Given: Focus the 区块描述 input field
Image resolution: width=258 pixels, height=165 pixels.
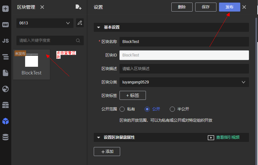Looking at the screenshot, I should tap(184, 69).
